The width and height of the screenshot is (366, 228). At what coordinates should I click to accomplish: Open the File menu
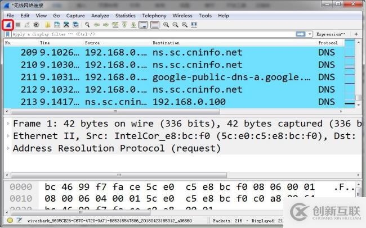(10, 16)
